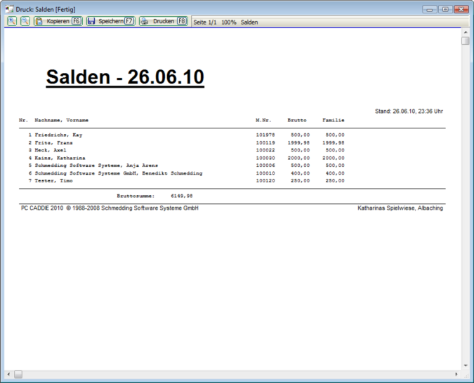474x383 pixels.
Task: Minimize the Druck: Salden window
Action: [430, 9]
